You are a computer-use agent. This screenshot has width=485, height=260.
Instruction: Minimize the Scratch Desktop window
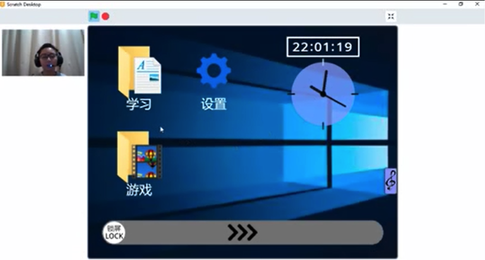pyautogui.click(x=445, y=4)
